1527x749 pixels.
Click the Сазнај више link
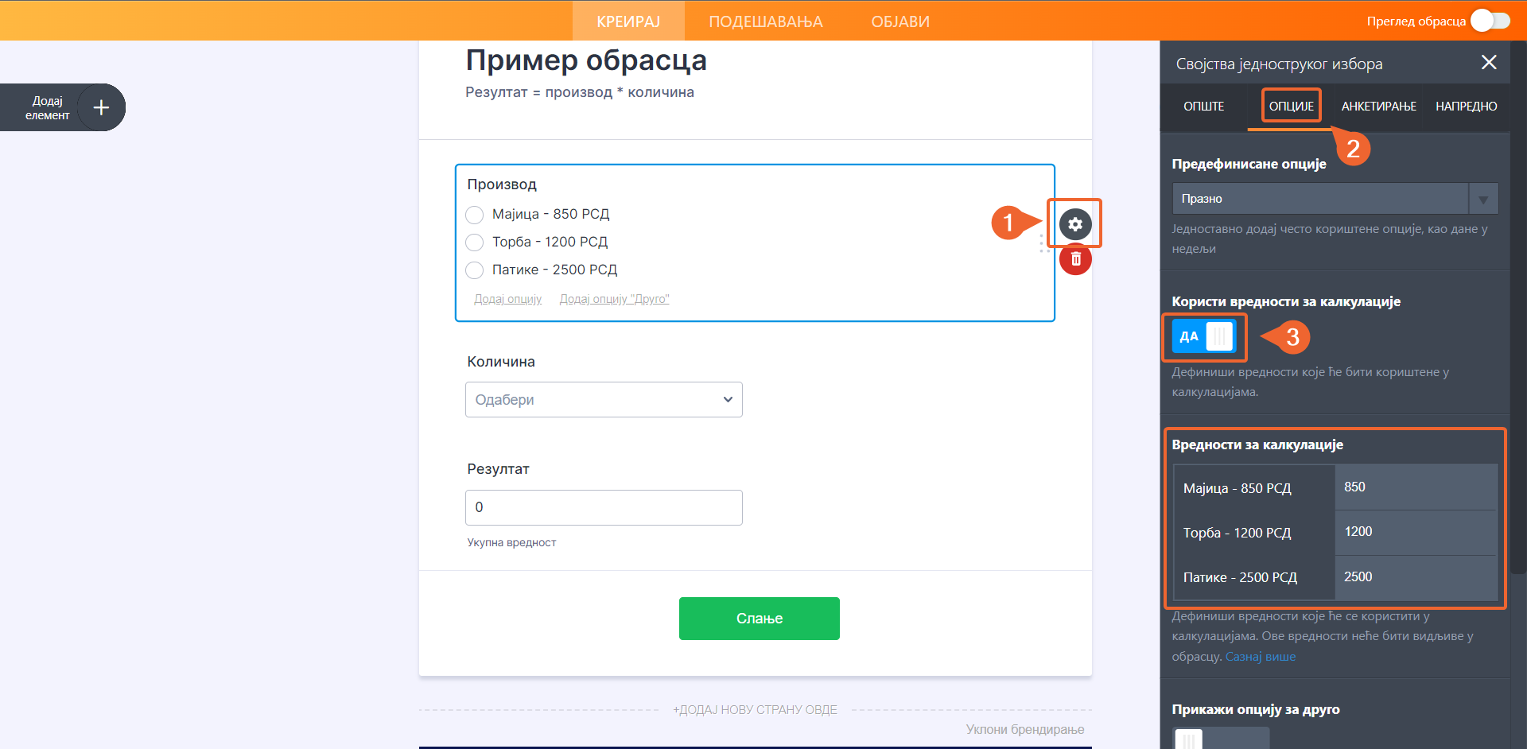(x=1260, y=657)
